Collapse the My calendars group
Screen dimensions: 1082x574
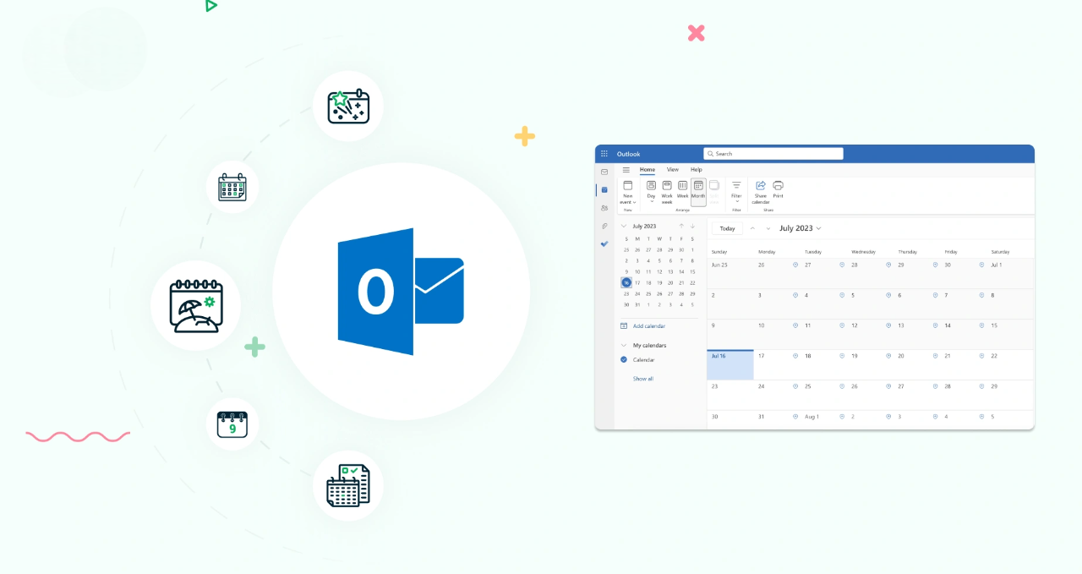click(624, 345)
